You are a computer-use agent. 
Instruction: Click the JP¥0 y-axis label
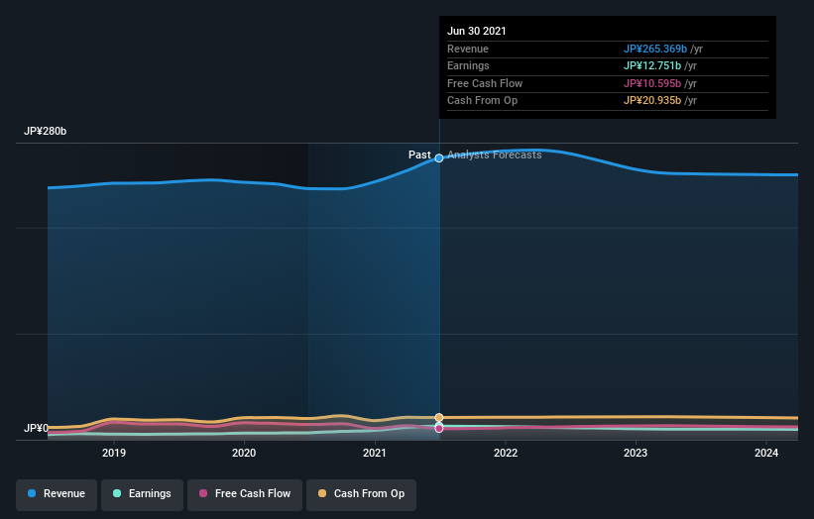click(36, 428)
